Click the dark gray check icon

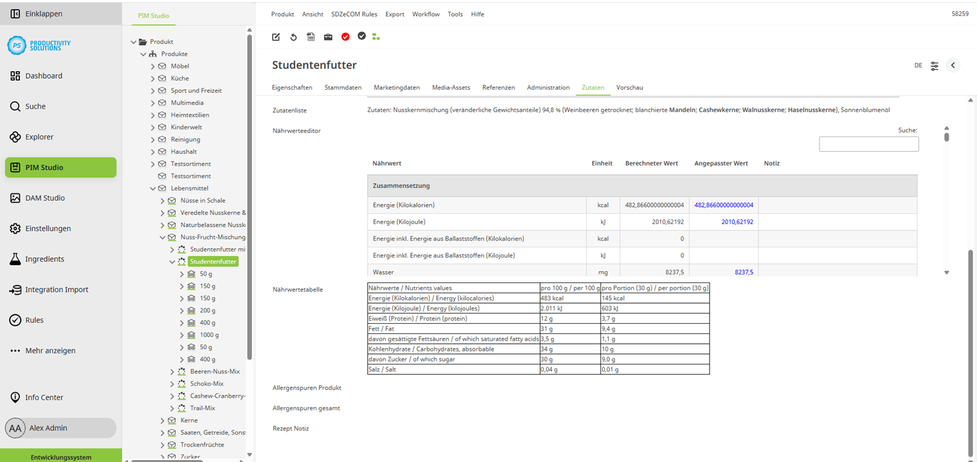(x=362, y=37)
